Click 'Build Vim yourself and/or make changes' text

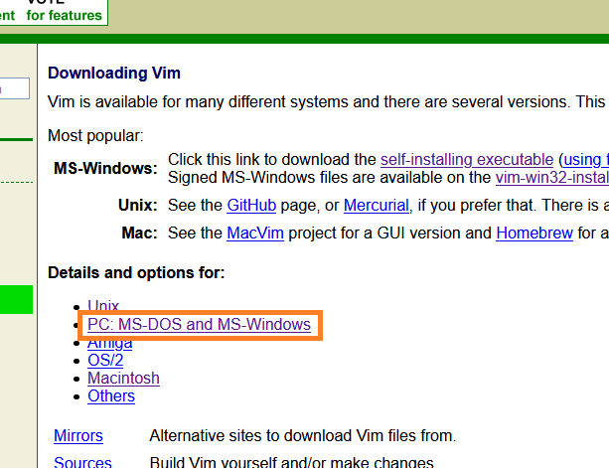[x=291, y=461]
